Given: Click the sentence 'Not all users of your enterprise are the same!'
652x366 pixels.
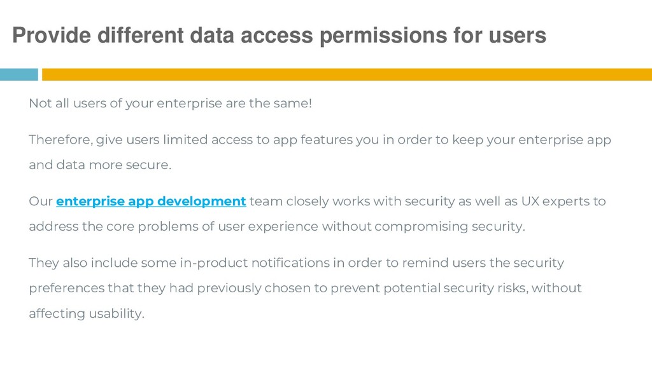Looking at the screenshot, I should [170, 104].
